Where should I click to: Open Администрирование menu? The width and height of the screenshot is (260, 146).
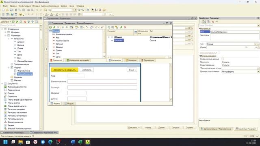[x=50, y=6]
